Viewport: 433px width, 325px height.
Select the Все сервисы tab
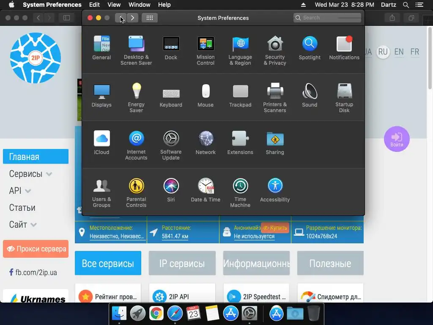pyautogui.click(x=108, y=263)
